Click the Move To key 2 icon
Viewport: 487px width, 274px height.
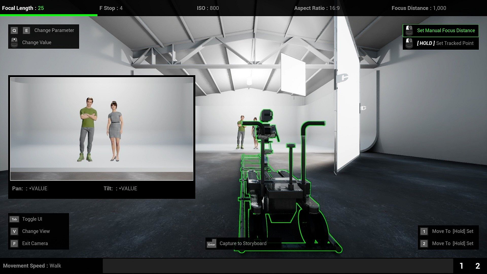[x=424, y=244]
